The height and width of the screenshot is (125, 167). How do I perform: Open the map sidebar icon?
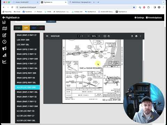click(5, 28)
